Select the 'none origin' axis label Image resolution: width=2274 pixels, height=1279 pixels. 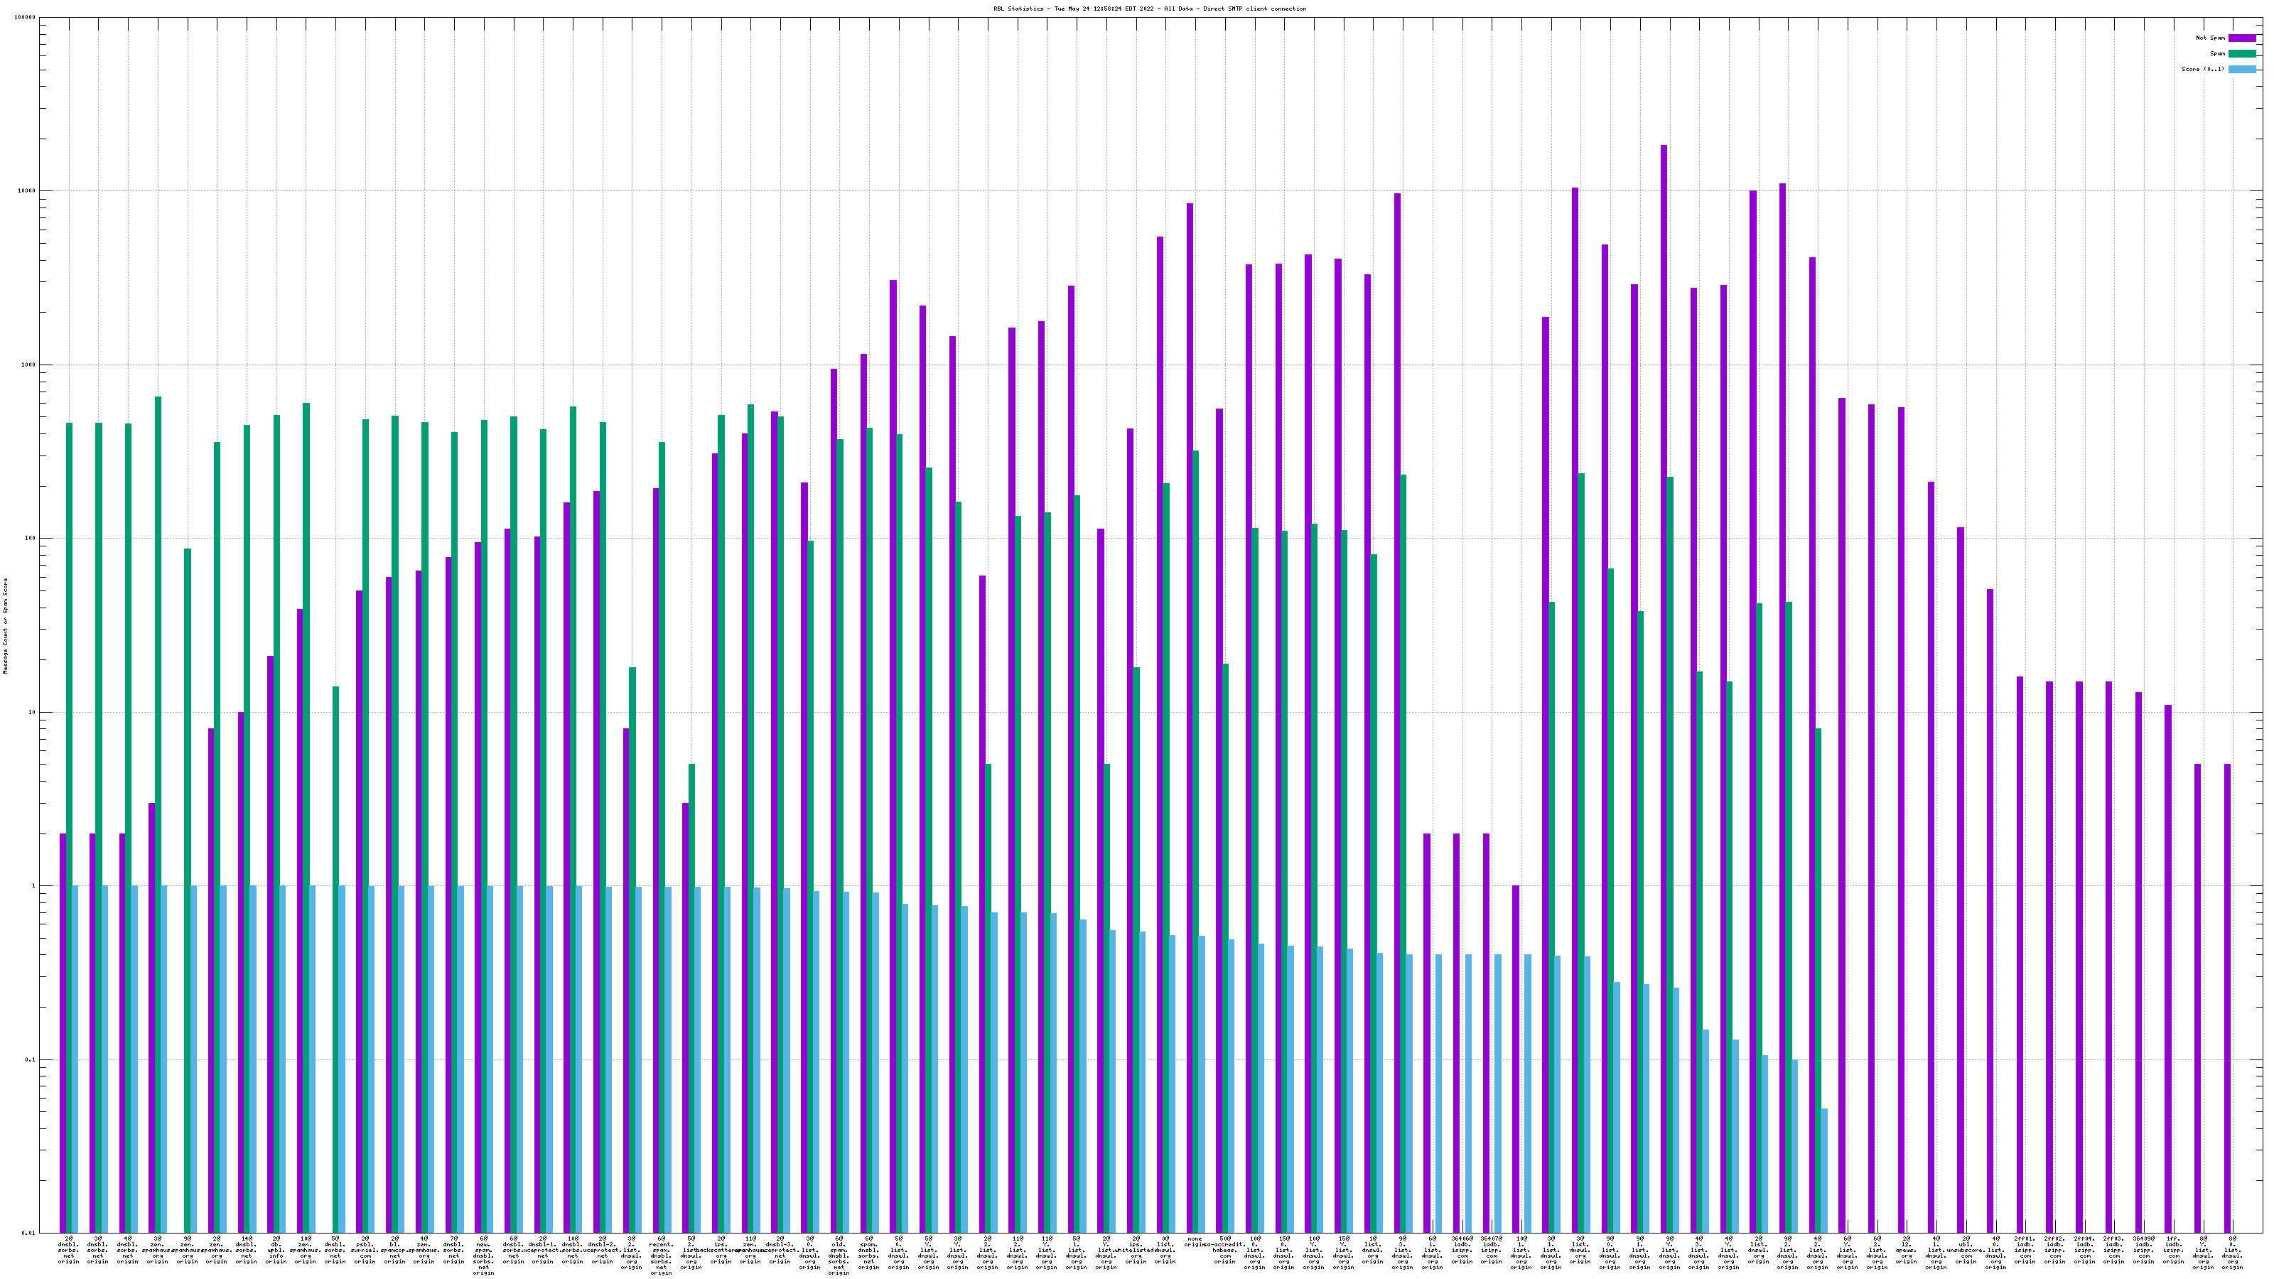pyautogui.click(x=1195, y=1242)
